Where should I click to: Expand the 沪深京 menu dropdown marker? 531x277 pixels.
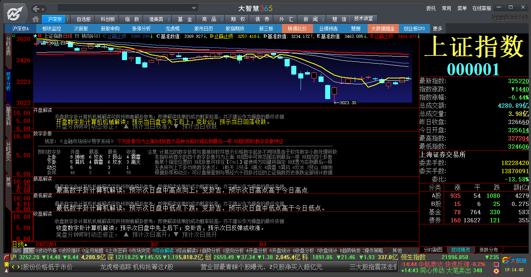click(x=67, y=19)
